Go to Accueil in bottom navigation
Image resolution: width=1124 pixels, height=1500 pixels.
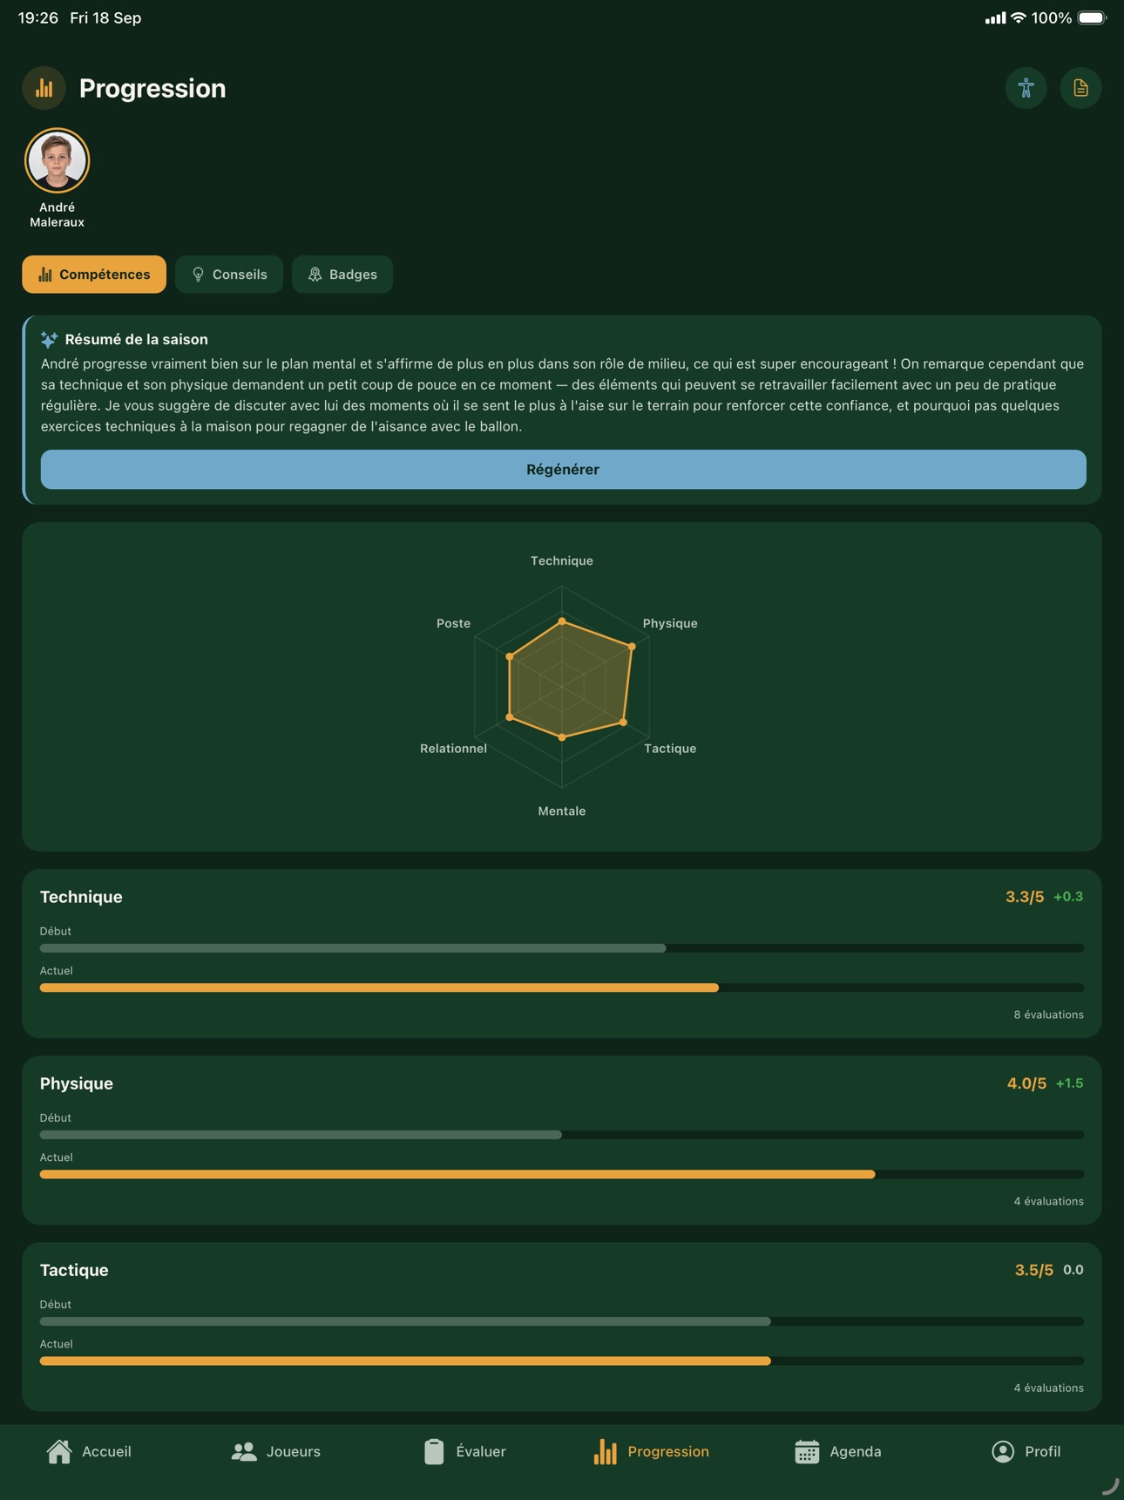[x=89, y=1451]
